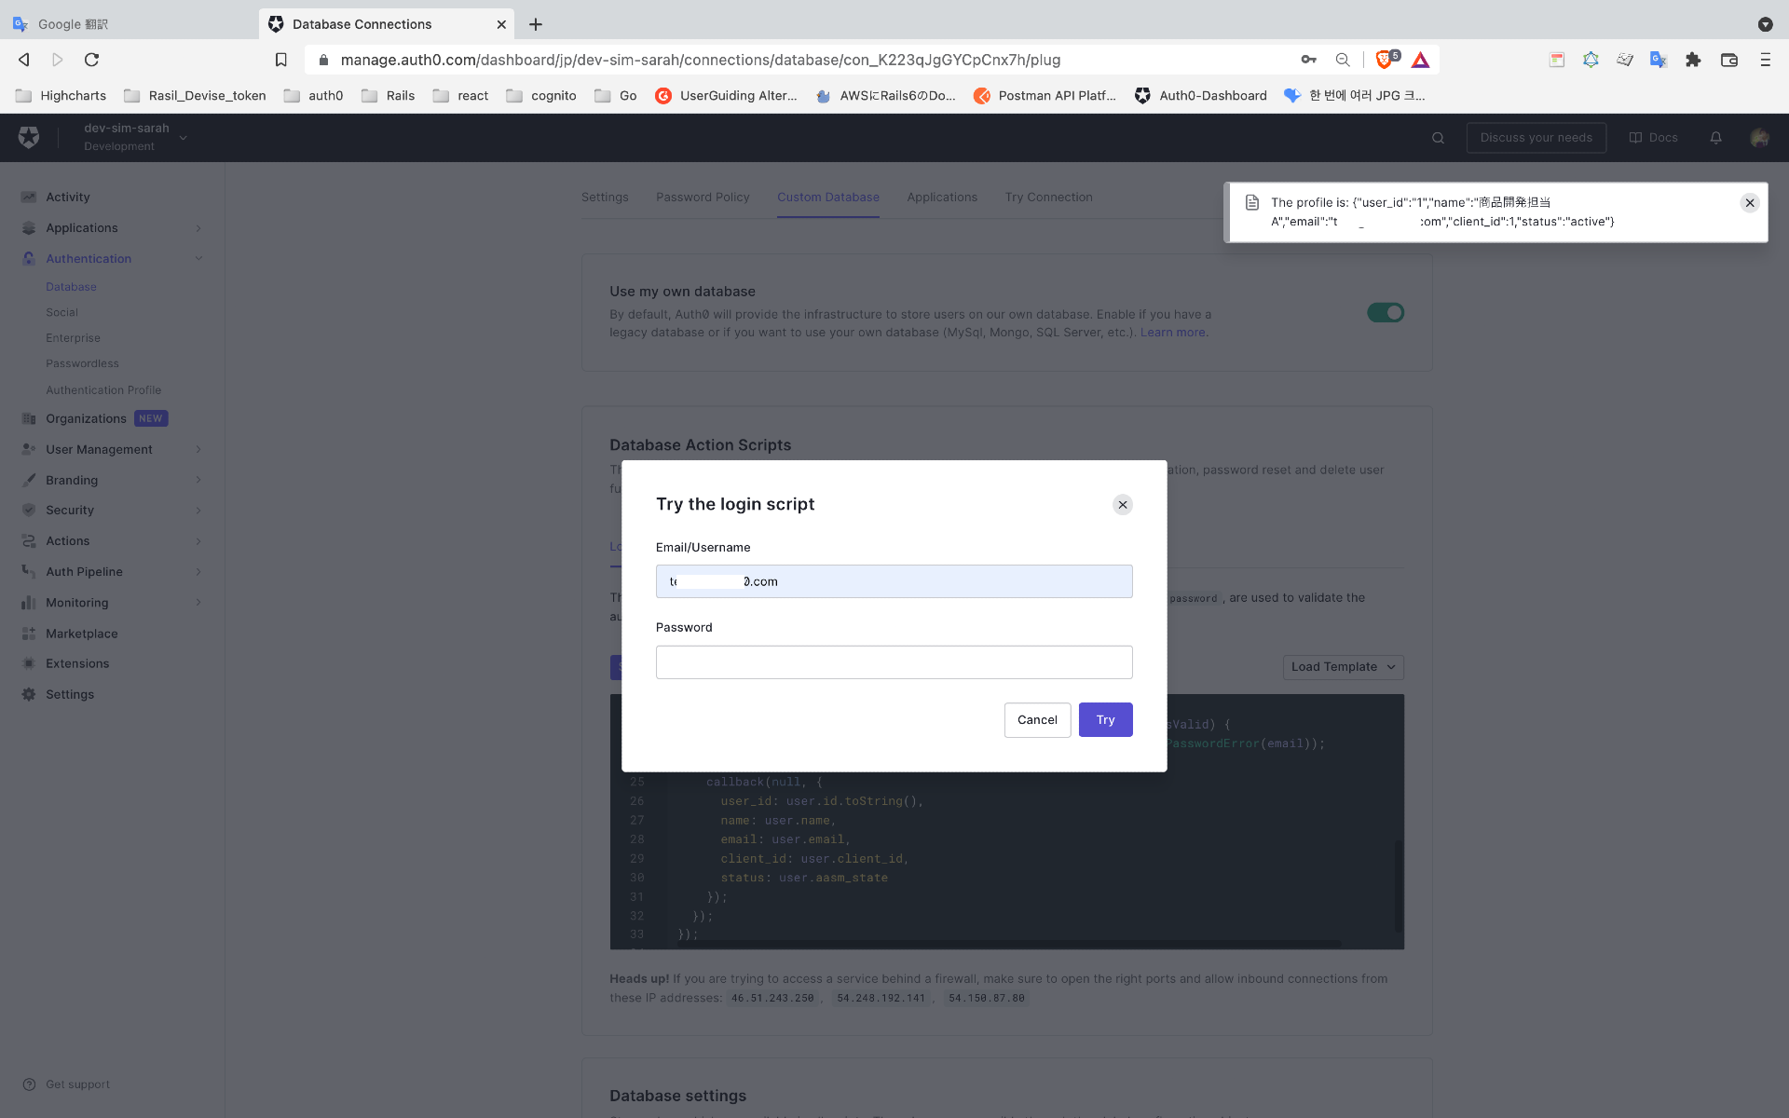Click the Cancel button in dialog

[x=1036, y=720]
